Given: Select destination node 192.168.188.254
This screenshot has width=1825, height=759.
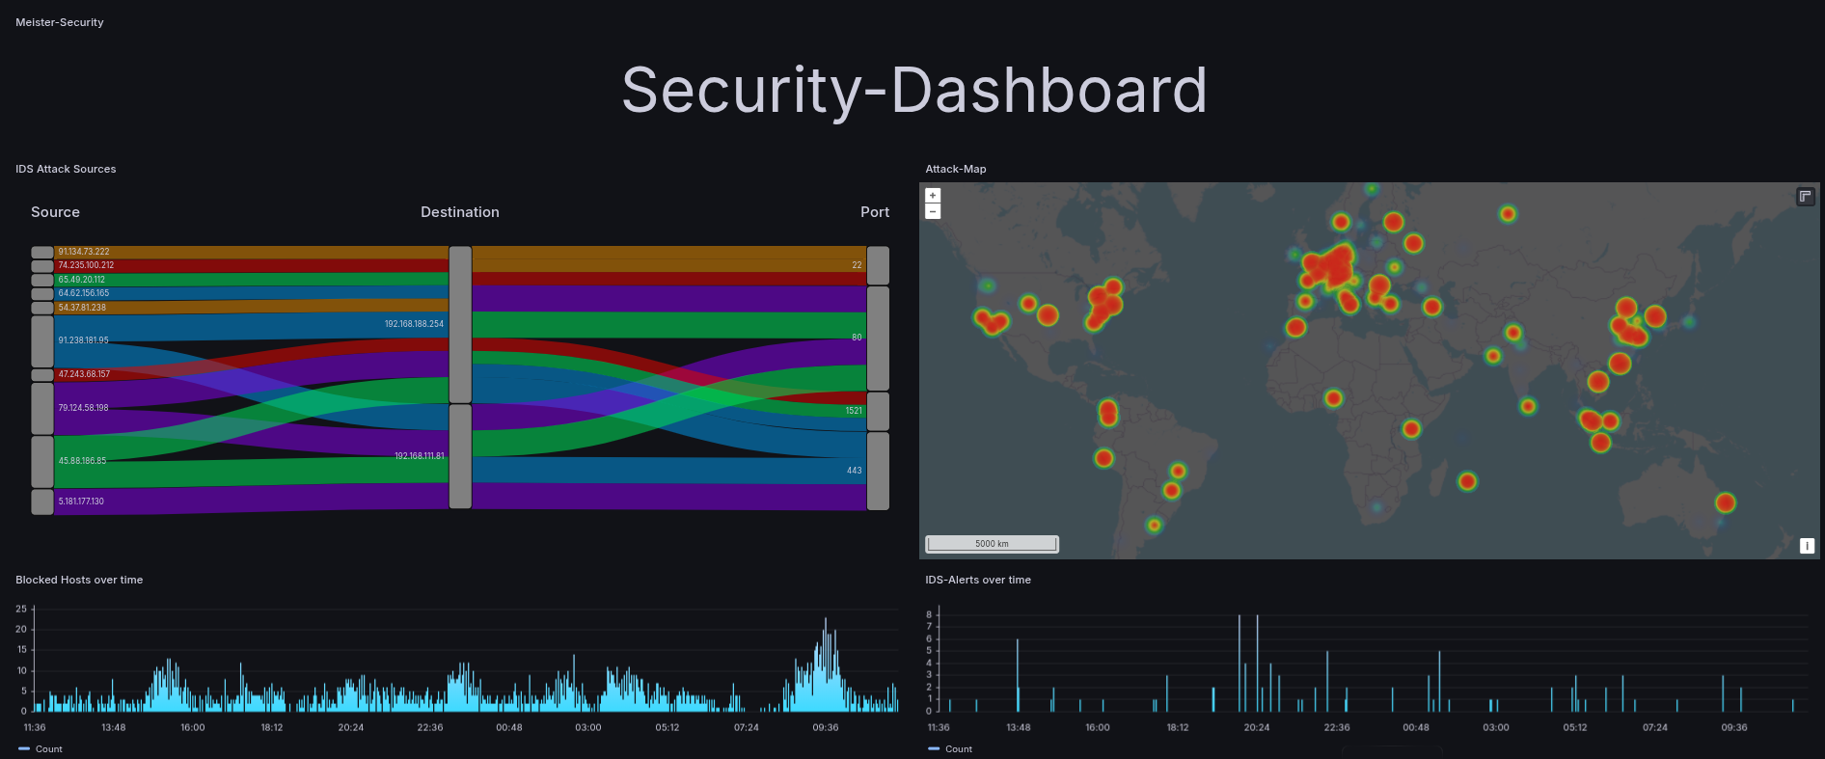Looking at the screenshot, I should pos(460,324).
